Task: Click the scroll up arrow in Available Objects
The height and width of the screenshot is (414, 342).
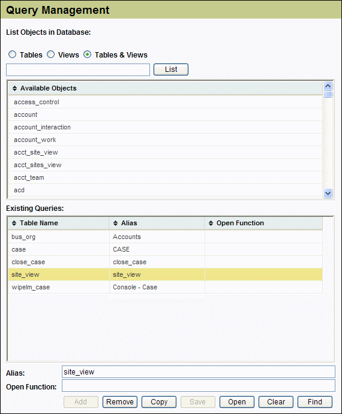Action: click(x=328, y=86)
